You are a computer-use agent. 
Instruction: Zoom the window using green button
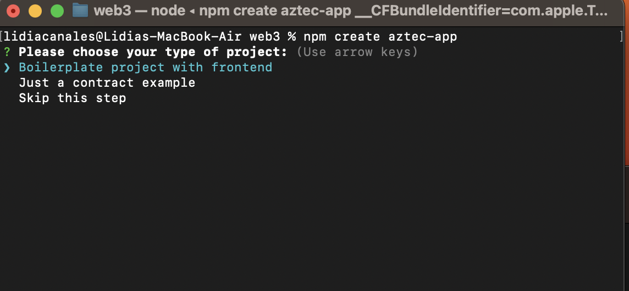pyautogui.click(x=57, y=11)
